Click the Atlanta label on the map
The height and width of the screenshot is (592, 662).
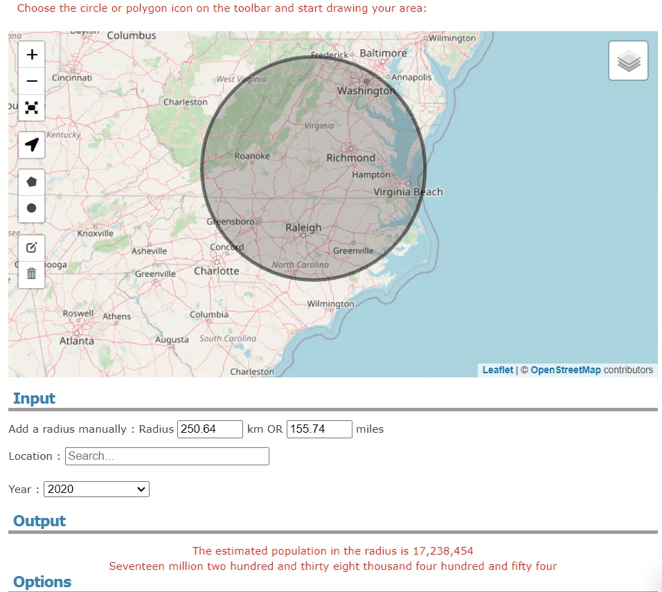pyautogui.click(x=77, y=341)
